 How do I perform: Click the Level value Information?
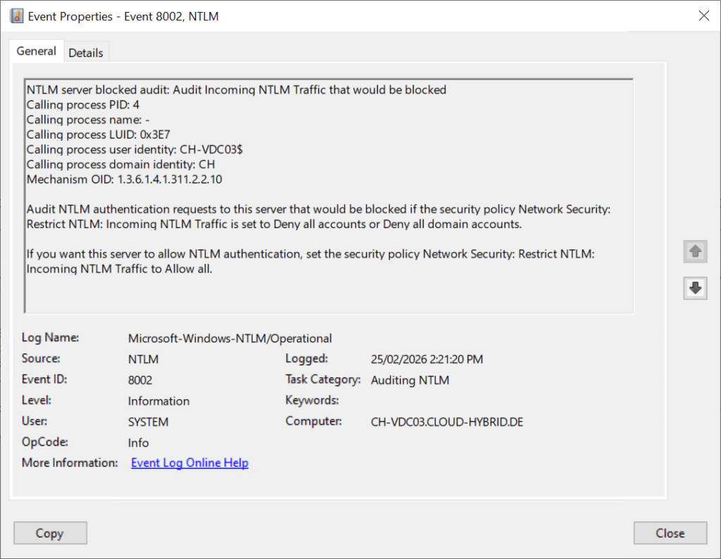(x=158, y=401)
